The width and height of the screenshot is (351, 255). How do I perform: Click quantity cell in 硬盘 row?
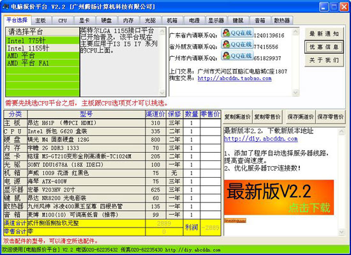tap(191, 139)
